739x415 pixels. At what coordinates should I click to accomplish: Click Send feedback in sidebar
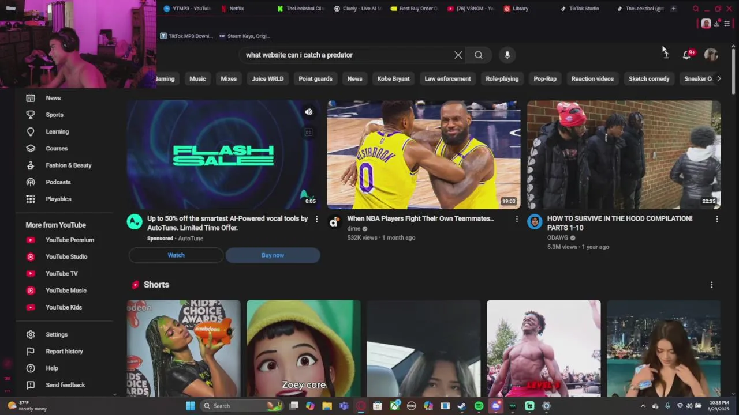(65, 385)
